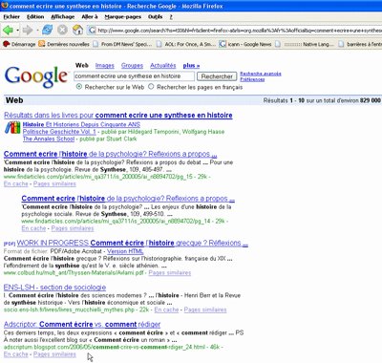Open the Back history dropdown arrow
The width and height of the screenshot is (382, 363).
pos(17,31)
